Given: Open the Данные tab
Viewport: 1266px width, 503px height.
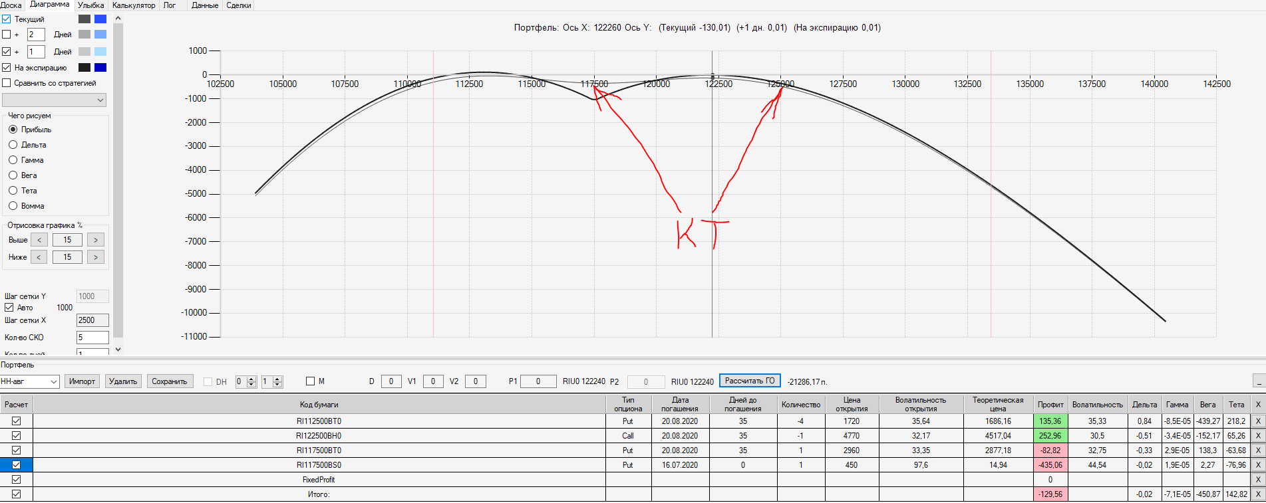Looking at the screenshot, I should [x=205, y=5].
